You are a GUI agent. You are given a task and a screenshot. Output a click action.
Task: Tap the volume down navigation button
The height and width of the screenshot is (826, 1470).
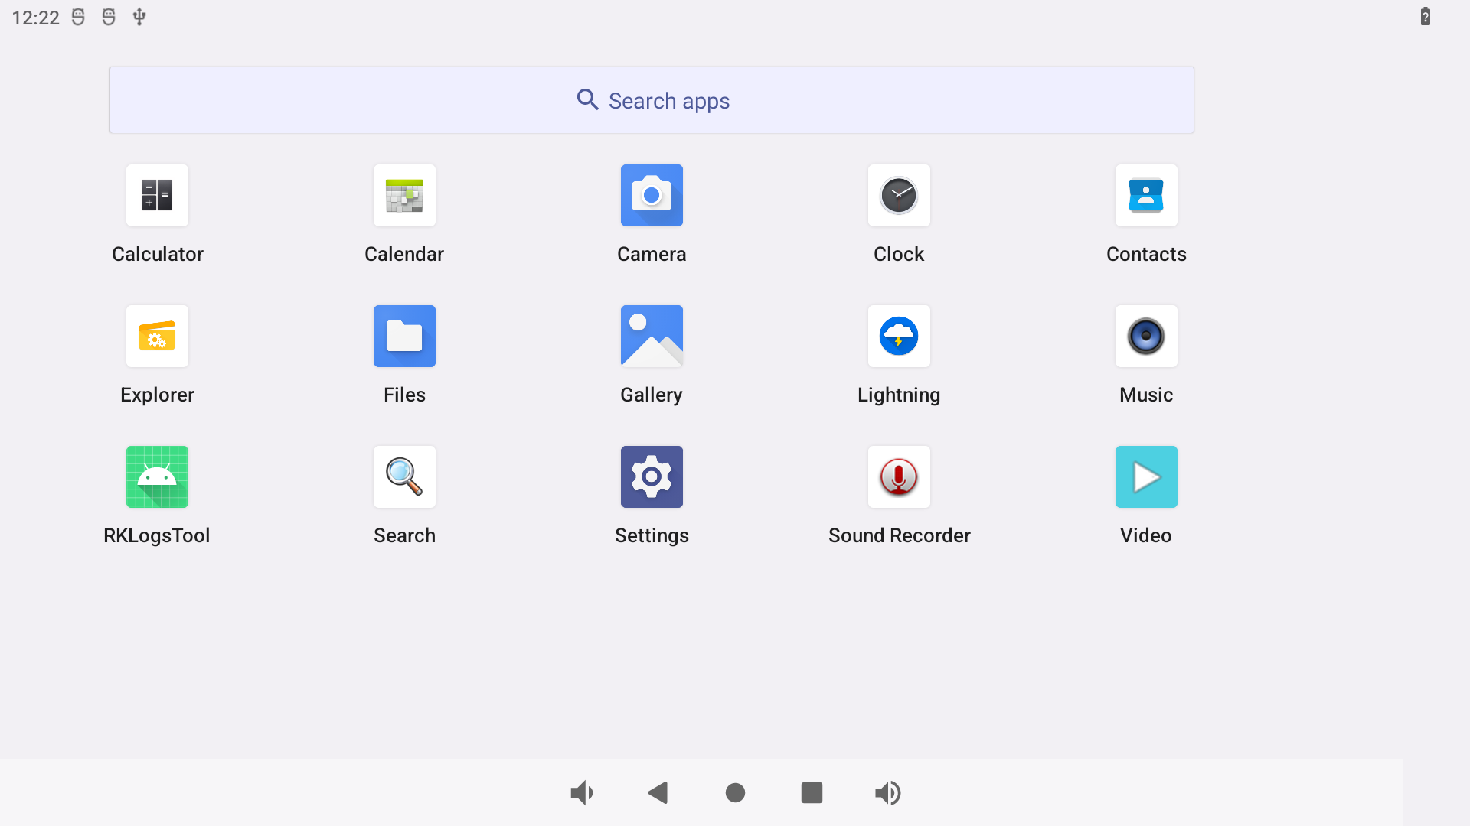click(582, 793)
